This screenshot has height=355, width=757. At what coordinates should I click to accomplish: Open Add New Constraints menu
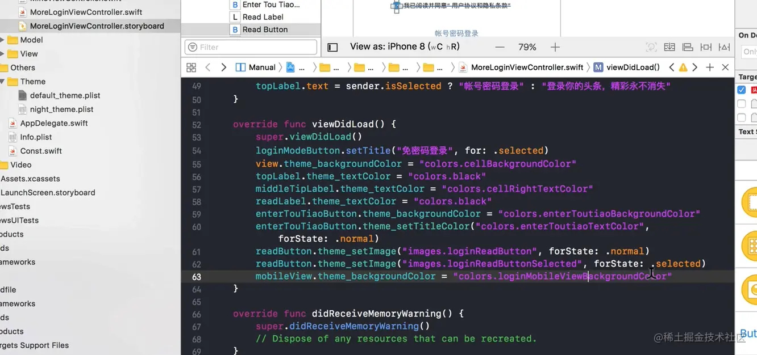(x=706, y=47)
